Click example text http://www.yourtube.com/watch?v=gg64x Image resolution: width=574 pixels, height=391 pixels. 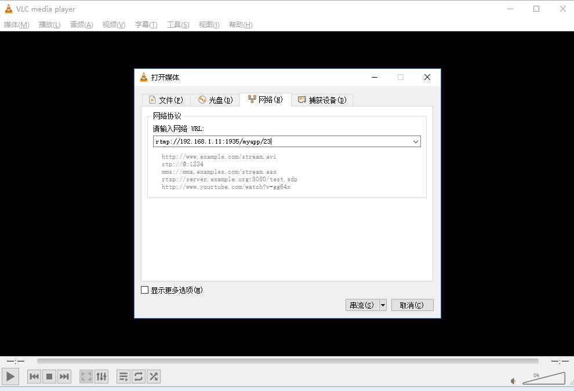[226, 187]
